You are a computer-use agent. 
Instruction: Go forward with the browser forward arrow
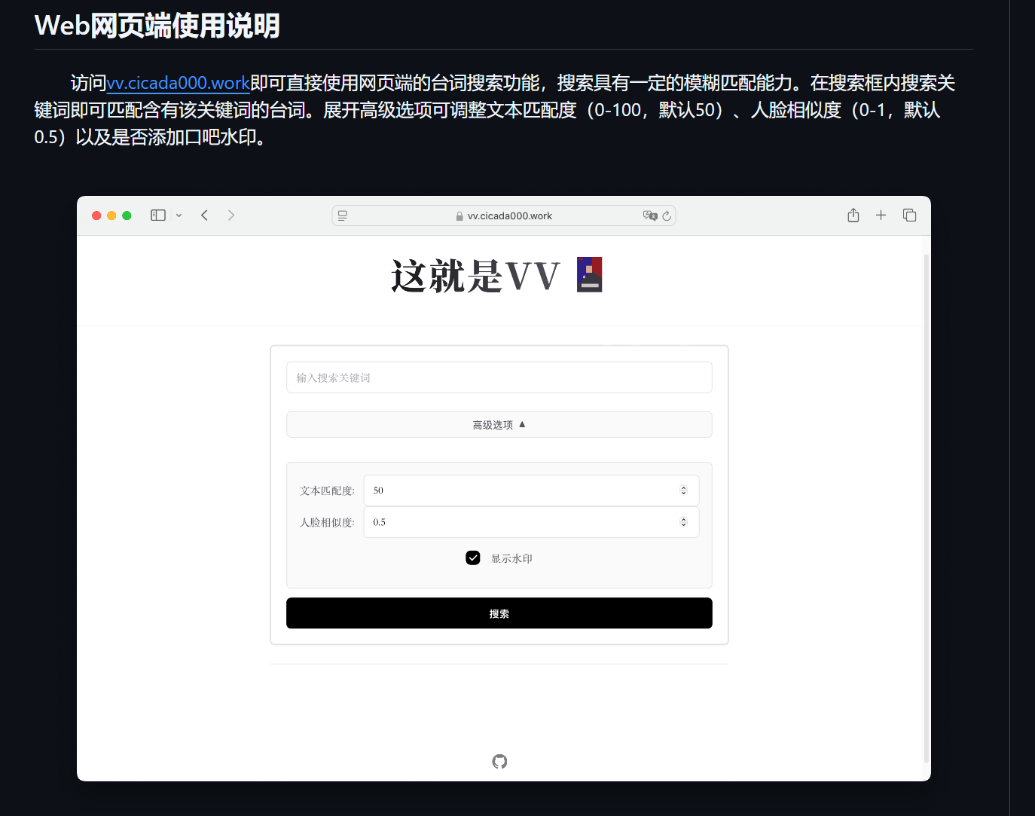point(231,215)
